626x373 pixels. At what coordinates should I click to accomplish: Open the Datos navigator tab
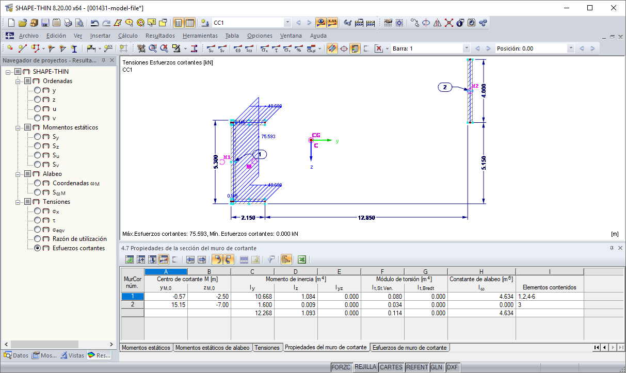tap(16, 355)
